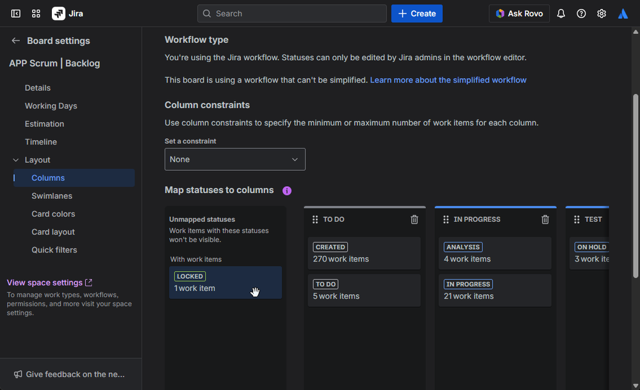640x390 pixels.
Task: Open Card colors settings
Action: [x=53, y=214]
